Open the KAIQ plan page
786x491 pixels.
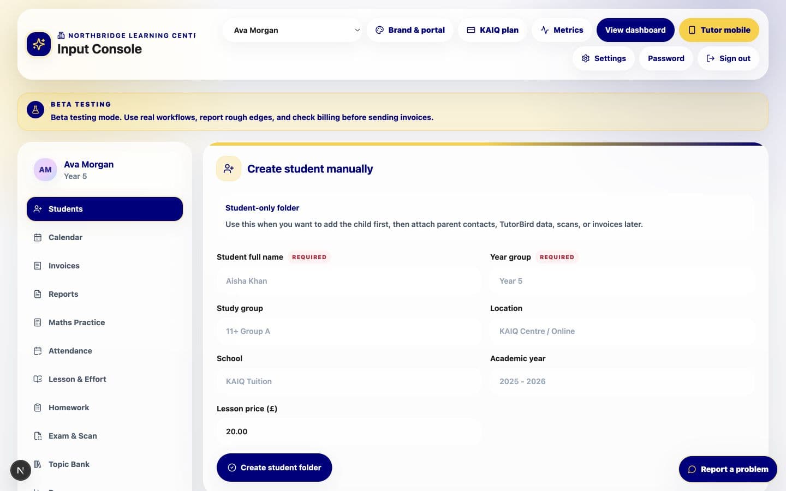(x=492, y=30)
